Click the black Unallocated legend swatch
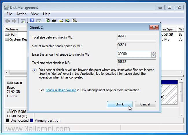The image size is (188, 135). [8, 121]
